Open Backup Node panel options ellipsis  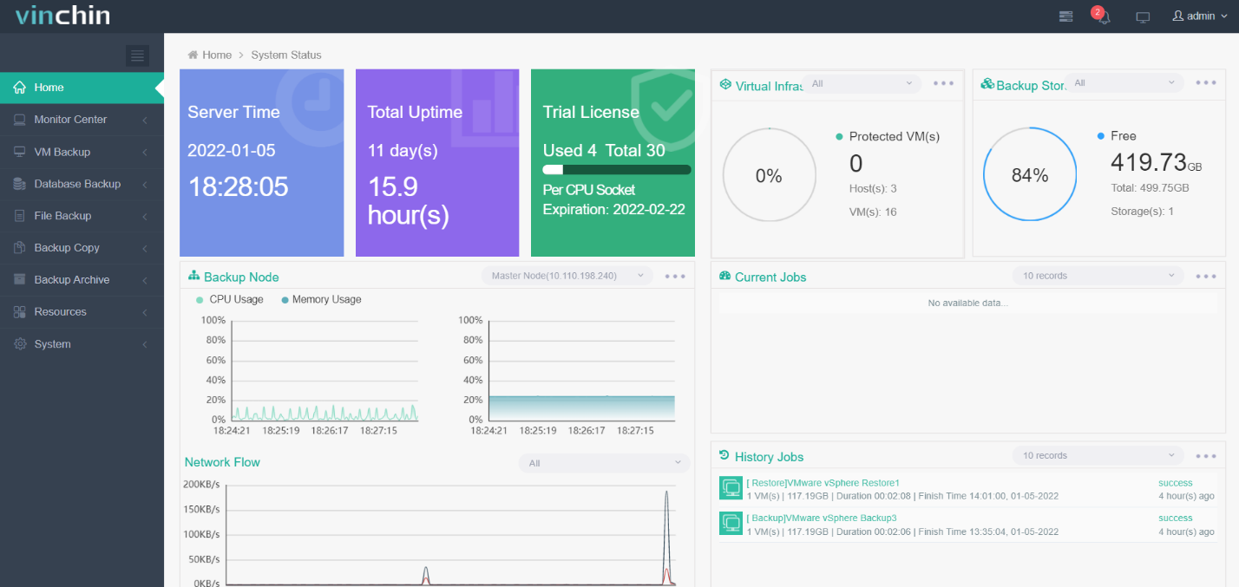pos(675,277)
